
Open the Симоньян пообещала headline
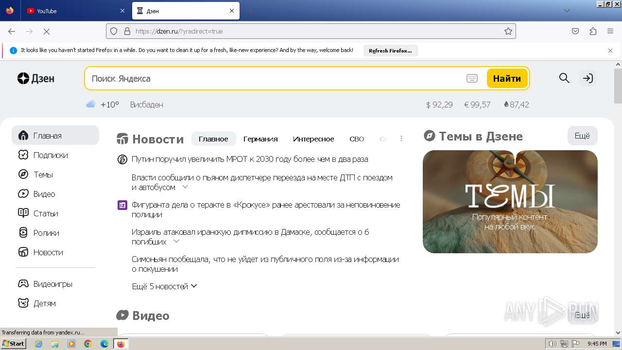coord(265,264)
